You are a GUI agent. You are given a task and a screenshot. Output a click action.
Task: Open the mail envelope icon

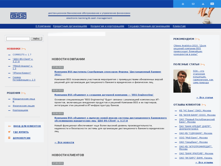tap(193, 4)
